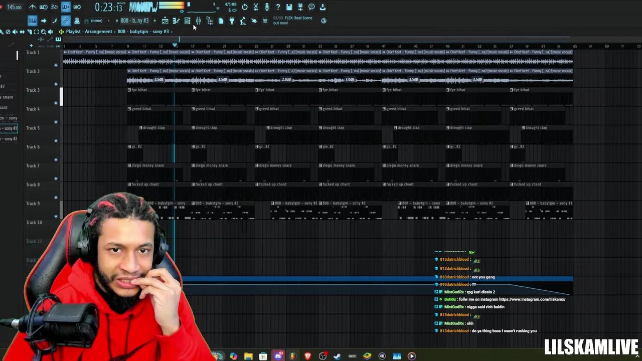Image resolution: width=642 pixels, height=361 pixels.
Task: Open the Playlist view icon
Action: pos(165,21)
